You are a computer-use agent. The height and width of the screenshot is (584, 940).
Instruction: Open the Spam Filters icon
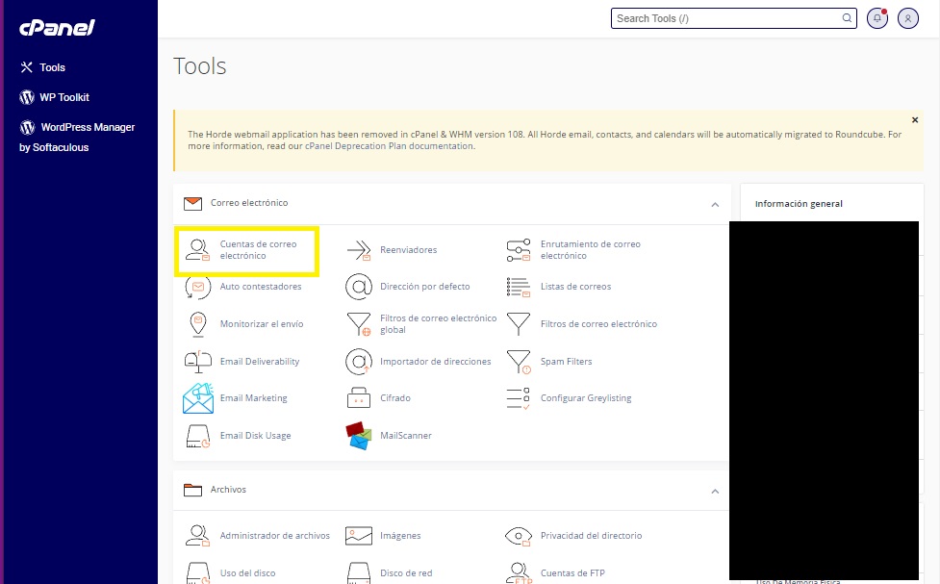519,362
